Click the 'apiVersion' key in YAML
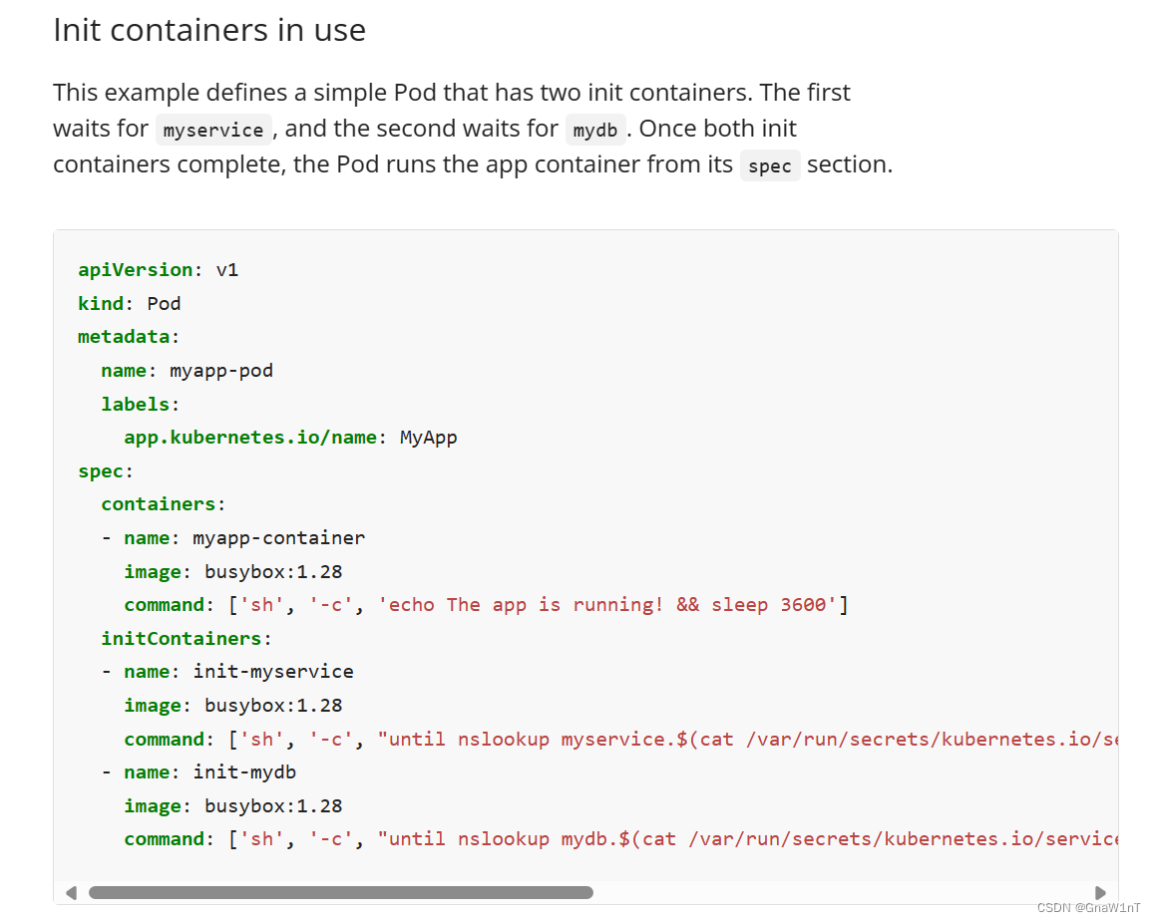Image resolution: width=1156 pixels, height=922 pixels. pyautogui.click(x=136, y=270)
